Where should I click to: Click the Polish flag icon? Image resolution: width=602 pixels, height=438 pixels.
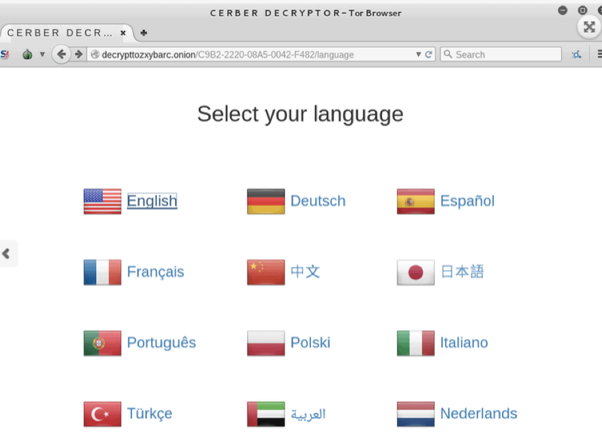tap(265, 343)
